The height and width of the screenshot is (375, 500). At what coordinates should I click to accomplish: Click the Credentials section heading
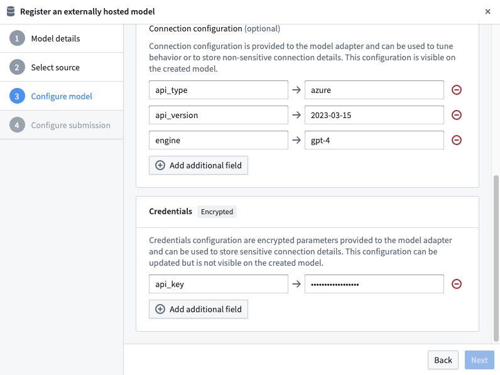pyautogui.click(x=171, y=212)
